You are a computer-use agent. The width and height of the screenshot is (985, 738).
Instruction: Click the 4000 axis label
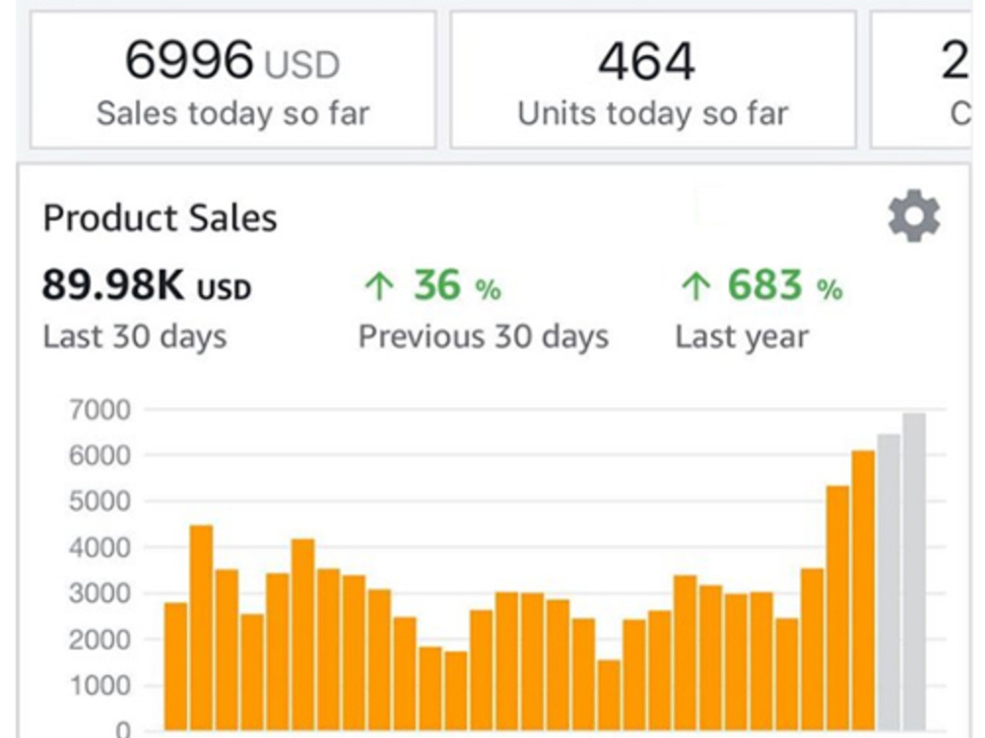coord(99,548)
